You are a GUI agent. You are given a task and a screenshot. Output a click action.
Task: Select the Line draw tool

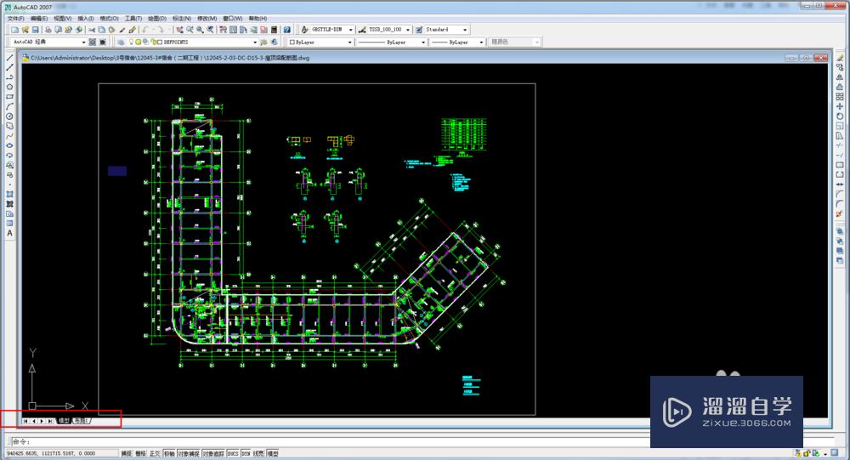click(x=9, y=58)
